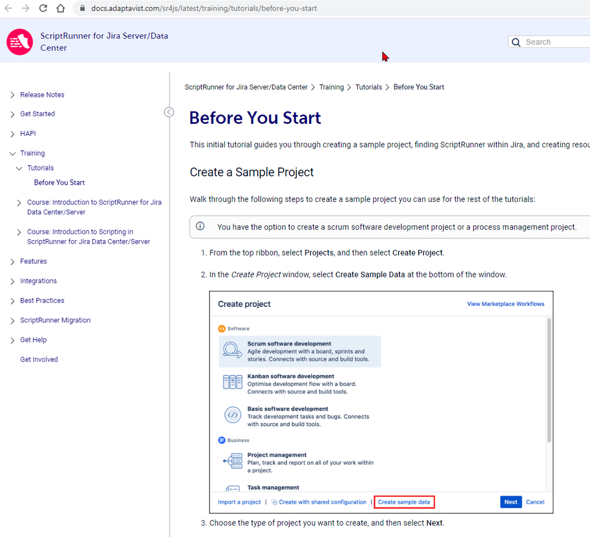
Task: Click the orange Software category icon
Action: [x=221, y=328]
